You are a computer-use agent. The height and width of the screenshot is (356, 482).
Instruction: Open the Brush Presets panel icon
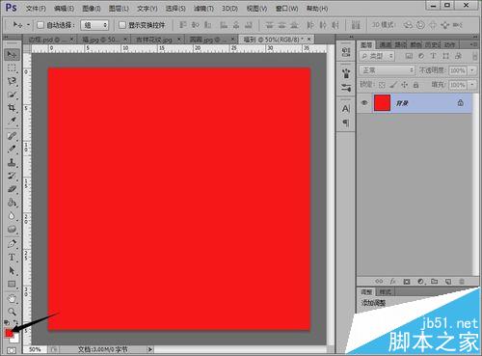[346, 88]
